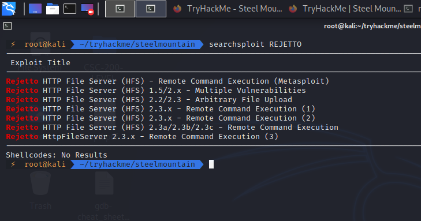Select the gdb-cheat_sheet desktop file
This screenshot has width=421, height=221.
(104, 196)
